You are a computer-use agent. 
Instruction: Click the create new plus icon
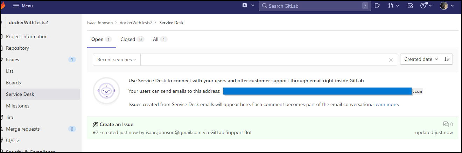tap(245, 6)
